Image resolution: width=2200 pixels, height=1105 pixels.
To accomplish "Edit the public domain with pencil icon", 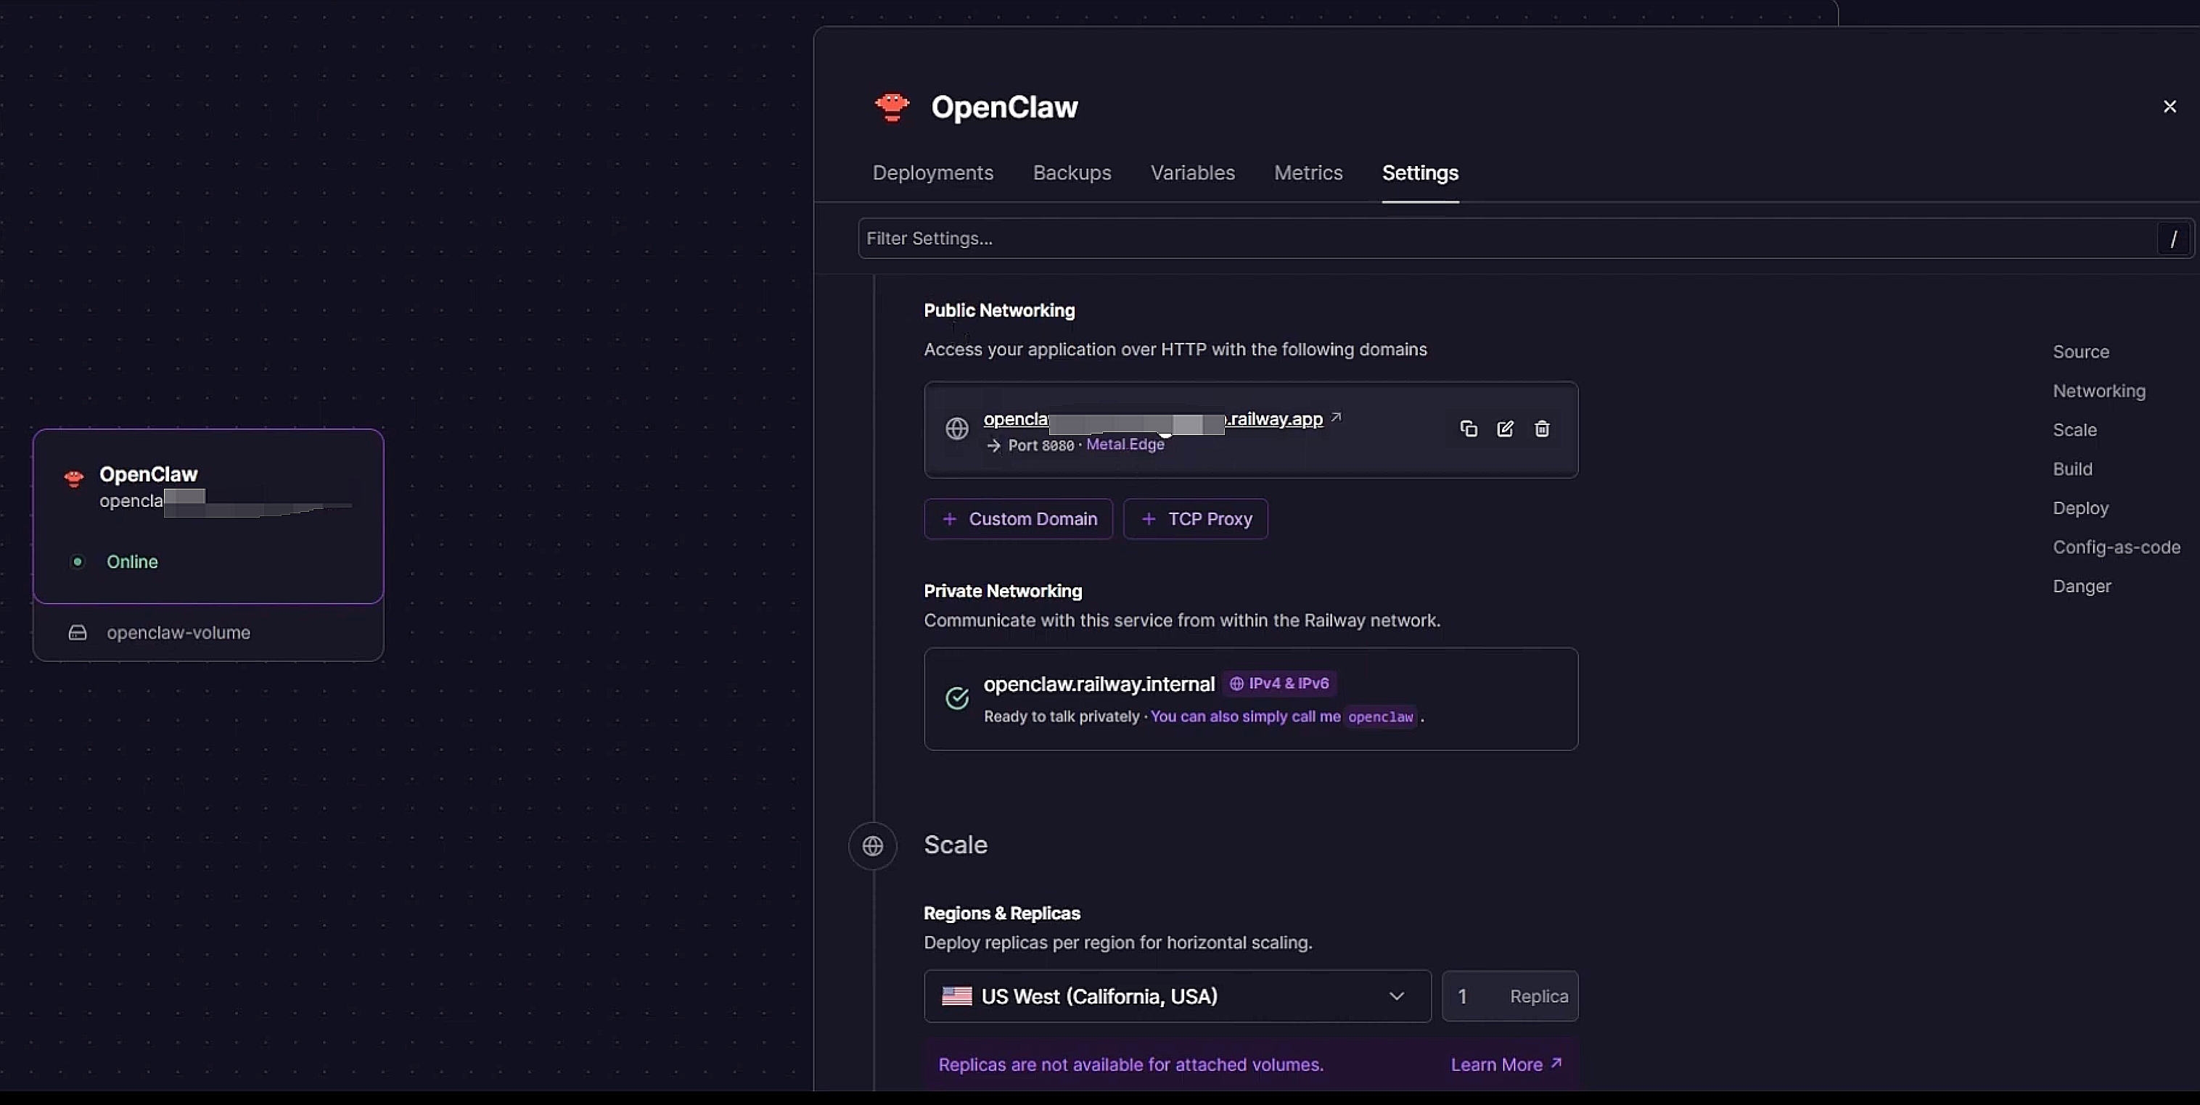I will (x=1505, y=429).
